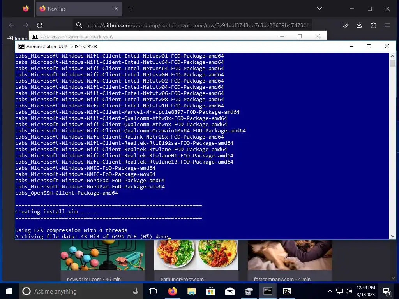Open the box-shaped taskbar app icon
Screen dimensions: 399x299
249,291
